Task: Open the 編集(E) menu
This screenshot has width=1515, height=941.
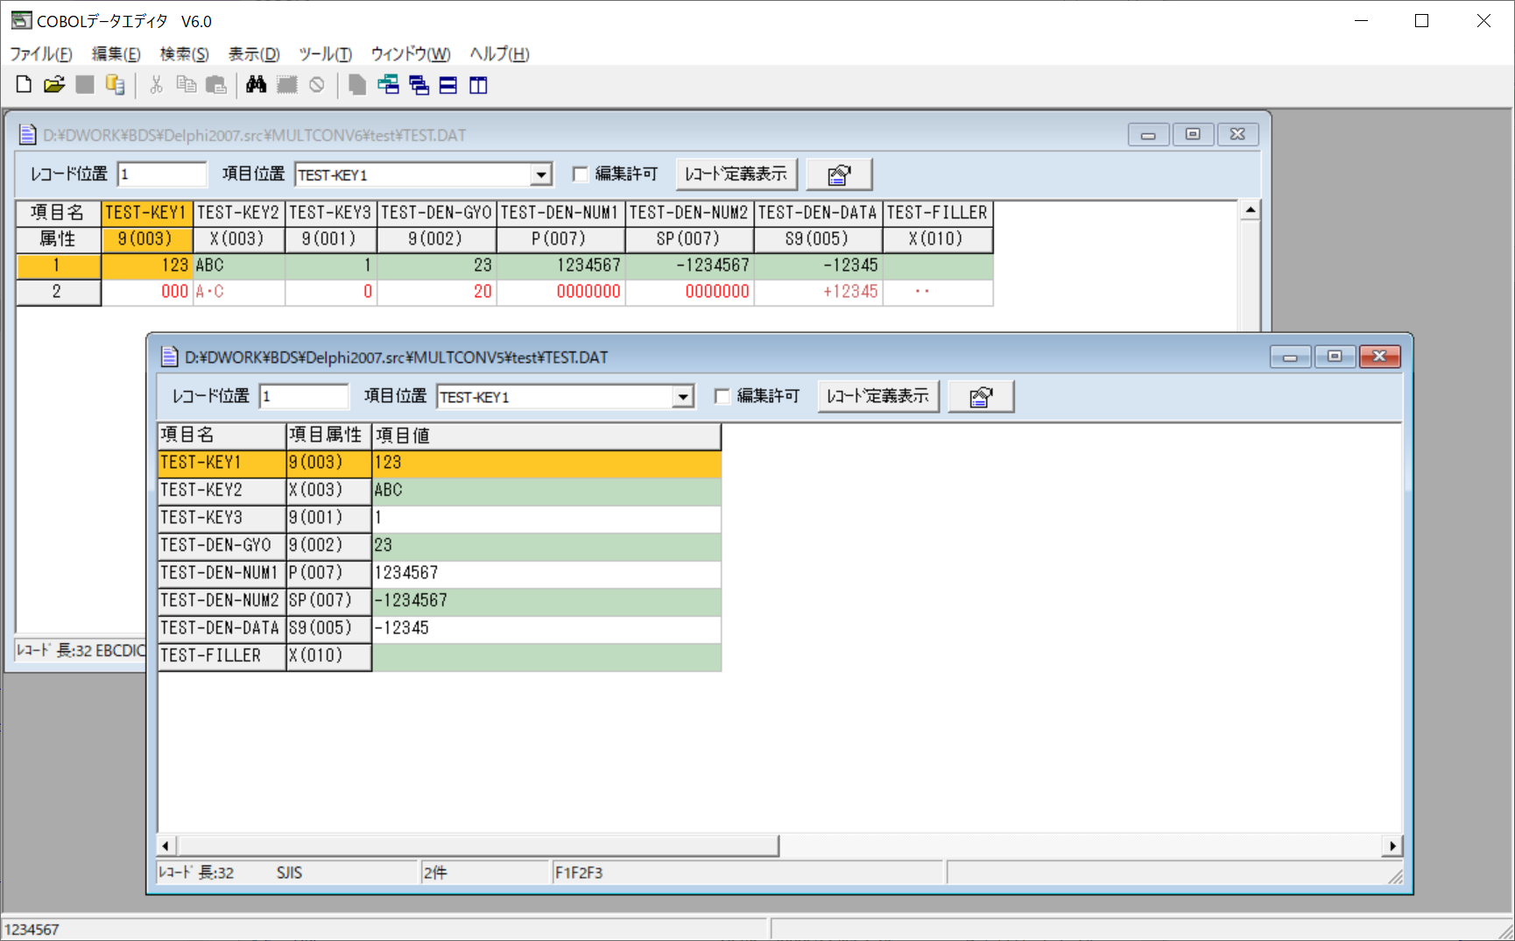Action: pyautogui.click(x=116, y=54)
